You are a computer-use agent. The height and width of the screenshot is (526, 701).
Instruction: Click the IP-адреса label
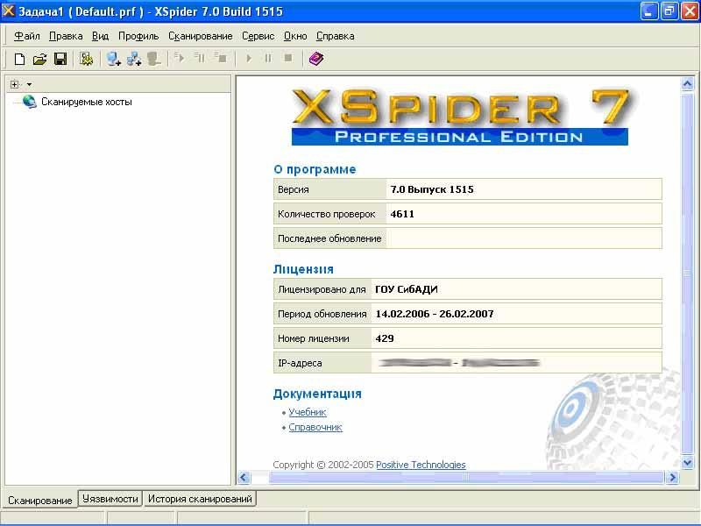pyautogui.click(x=300, y=363)
